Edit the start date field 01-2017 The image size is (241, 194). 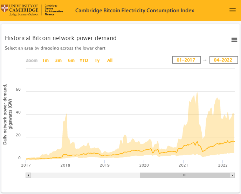tap(186, 60)
